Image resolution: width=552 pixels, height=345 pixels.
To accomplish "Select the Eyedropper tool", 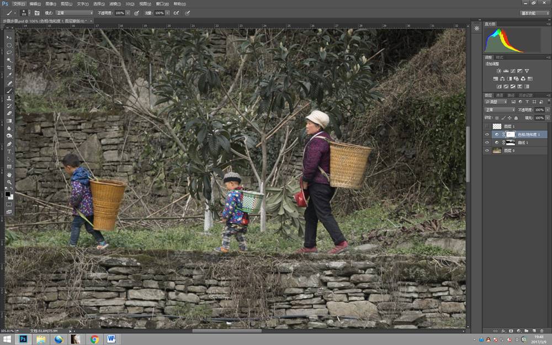I will [x=9, y=75].
